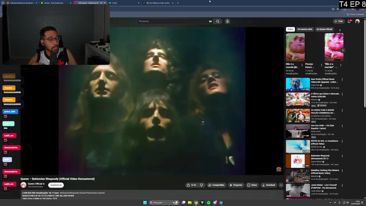
Task: Open YouTube notifications bell
Action: pos(349,21)
